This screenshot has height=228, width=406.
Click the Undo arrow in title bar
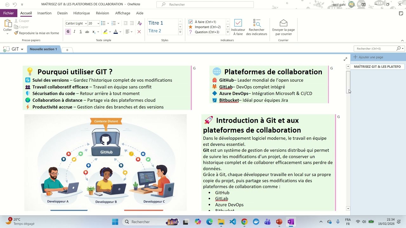[x=15, y=4]
